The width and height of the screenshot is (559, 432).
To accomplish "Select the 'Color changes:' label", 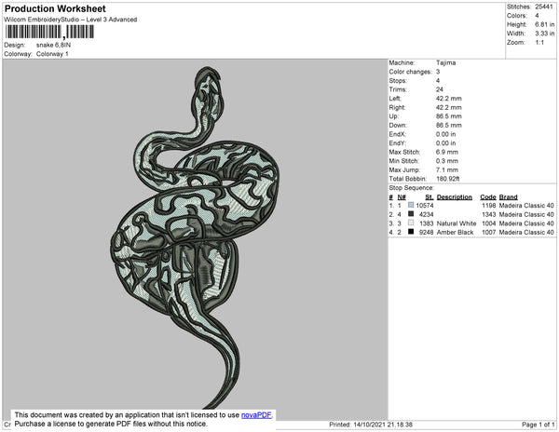I will pos(410,72).
